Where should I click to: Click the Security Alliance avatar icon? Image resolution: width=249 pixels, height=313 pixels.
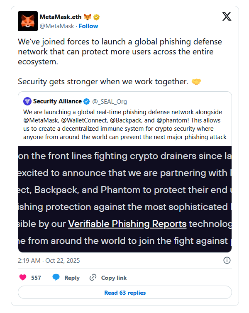click(x=27, y=101)
